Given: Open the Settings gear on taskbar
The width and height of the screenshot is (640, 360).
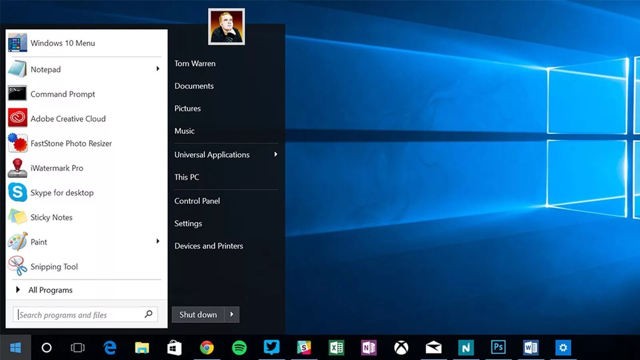Looking at the screenshot, I should click(x=563, y=348).
